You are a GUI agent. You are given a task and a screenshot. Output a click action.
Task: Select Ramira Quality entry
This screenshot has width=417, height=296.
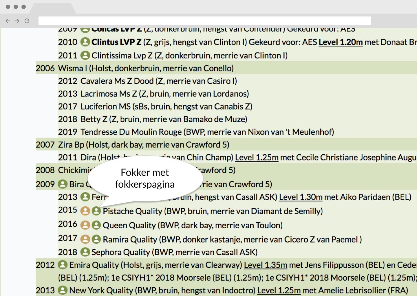232,239
